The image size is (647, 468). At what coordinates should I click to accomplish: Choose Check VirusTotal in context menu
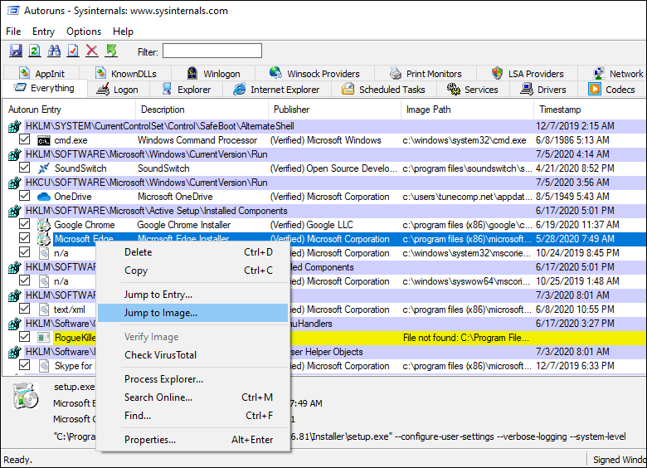193,355
